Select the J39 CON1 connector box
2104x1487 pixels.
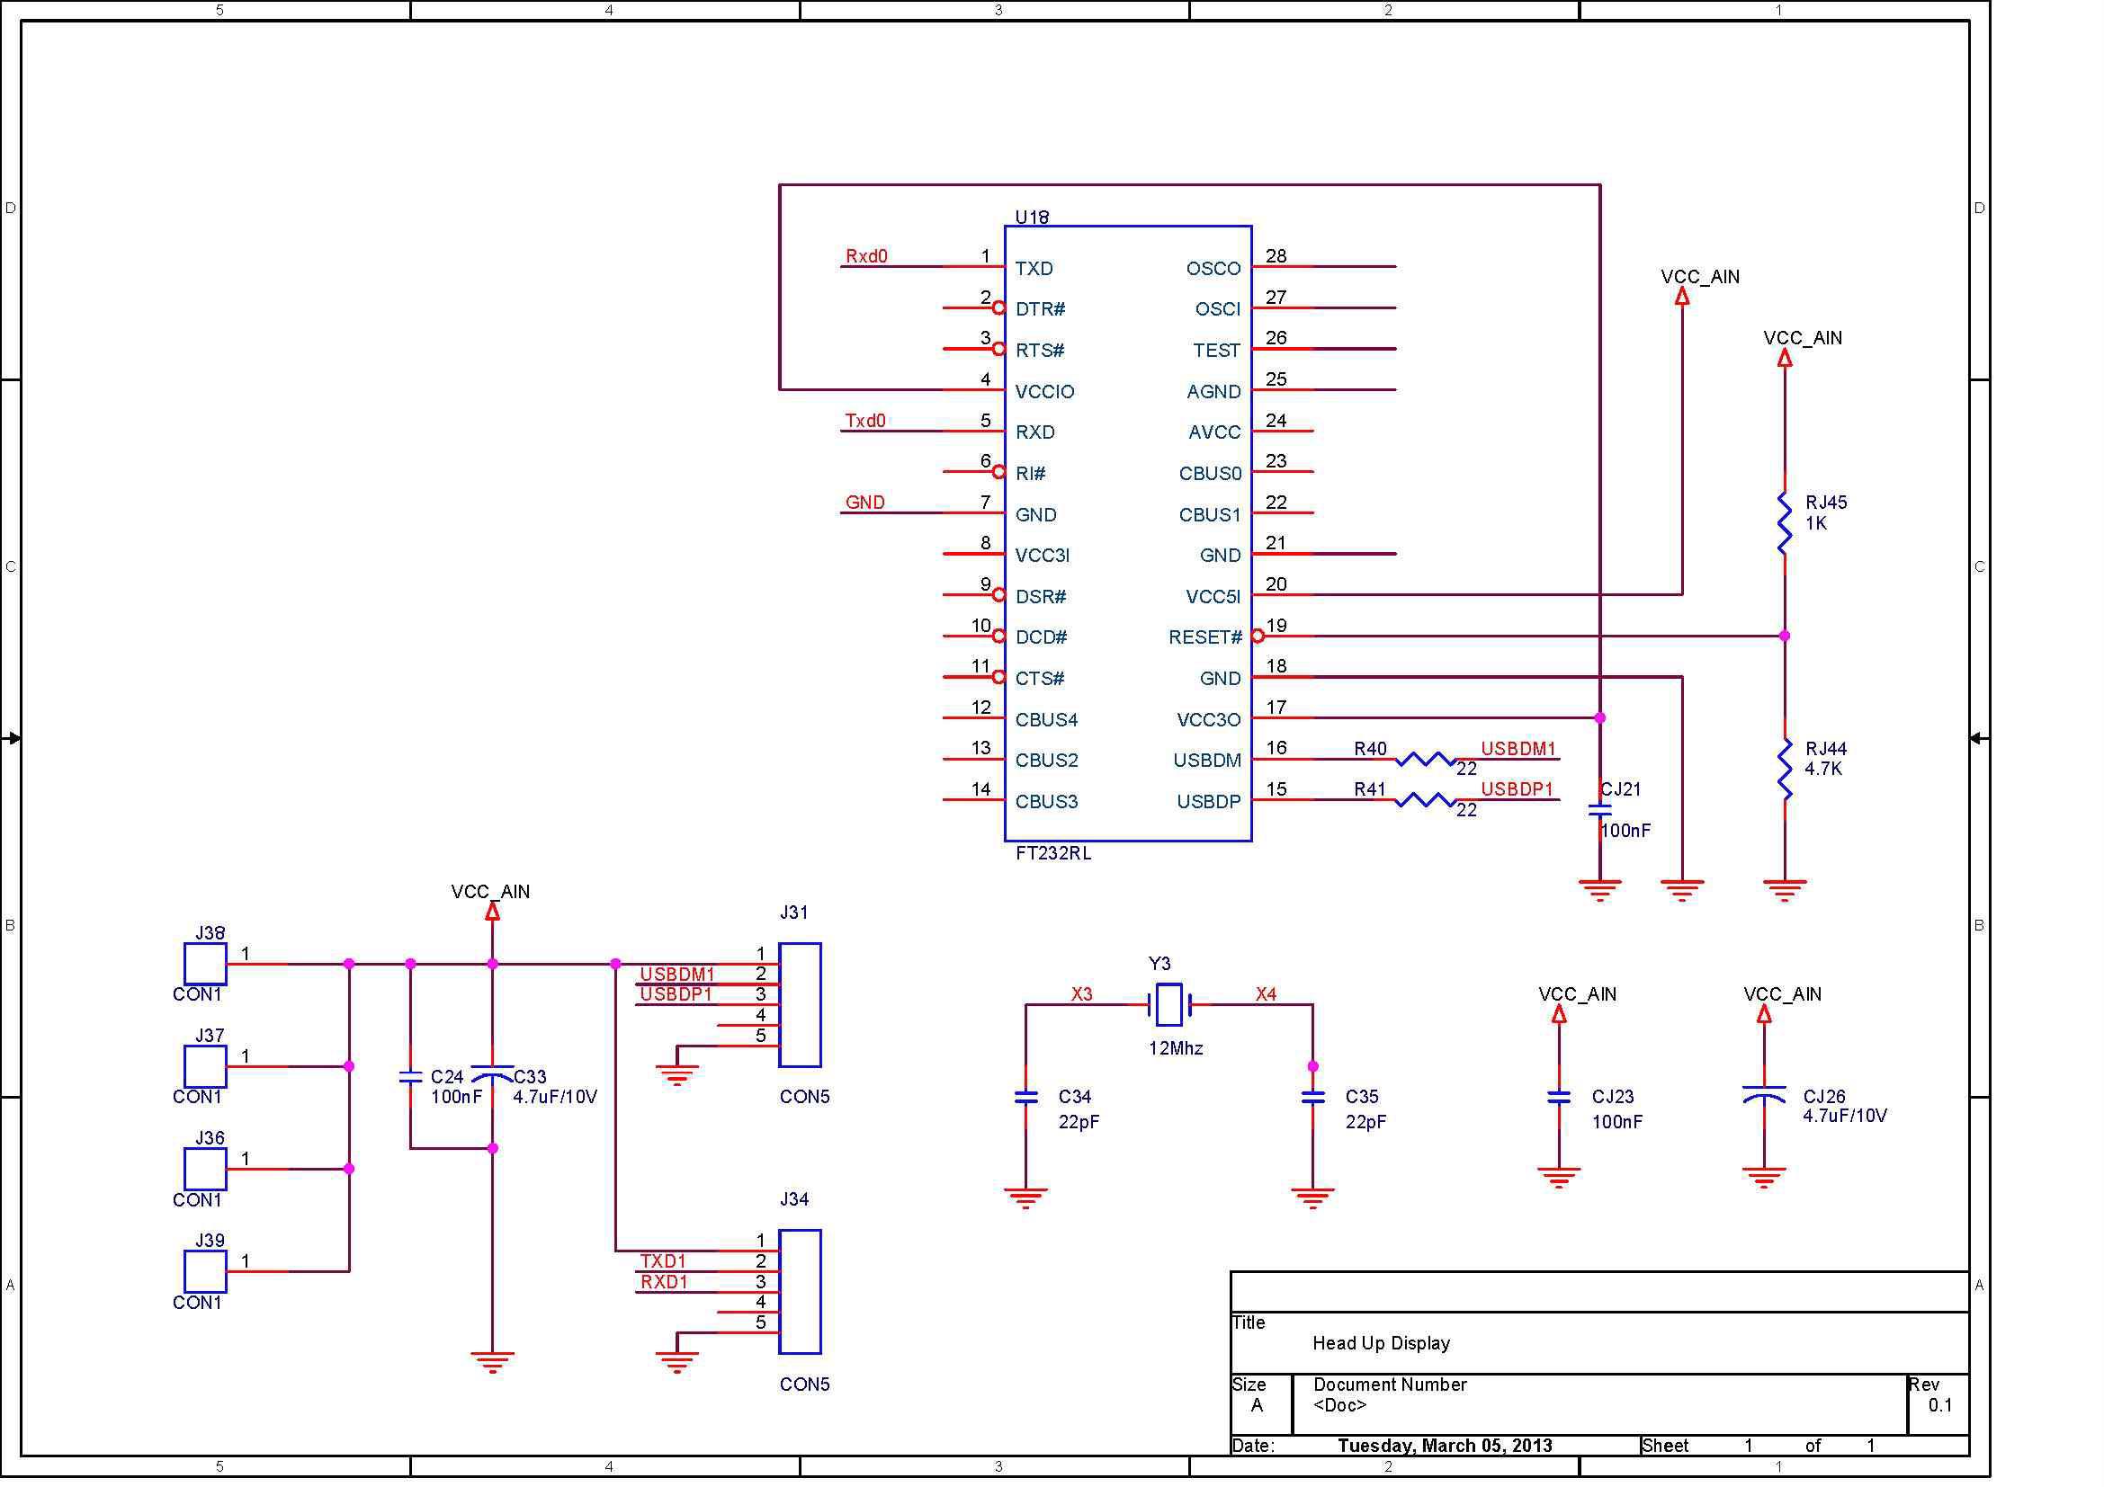point(205,1272)
